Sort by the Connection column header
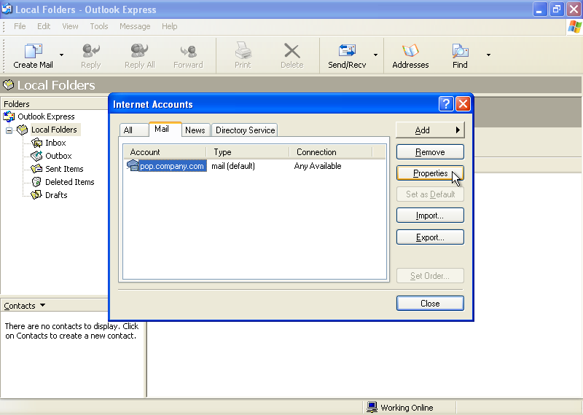The width and height of the screenshot is (583, 415). (x=331, y=152)
